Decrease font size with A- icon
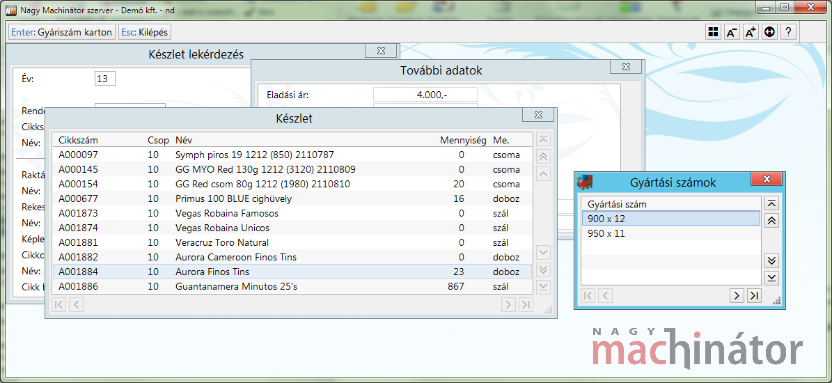This screenshot has height=383, width=832. tap(732, 32)
